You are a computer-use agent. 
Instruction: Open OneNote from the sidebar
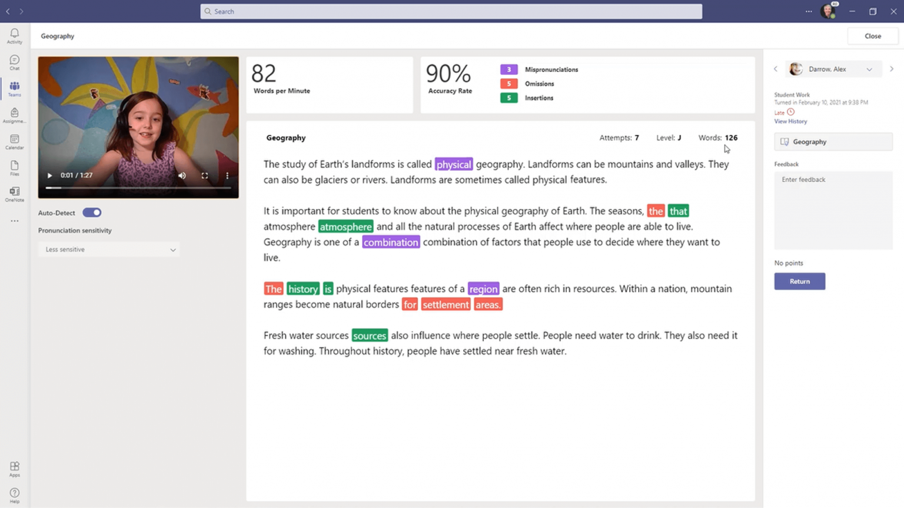14,193
